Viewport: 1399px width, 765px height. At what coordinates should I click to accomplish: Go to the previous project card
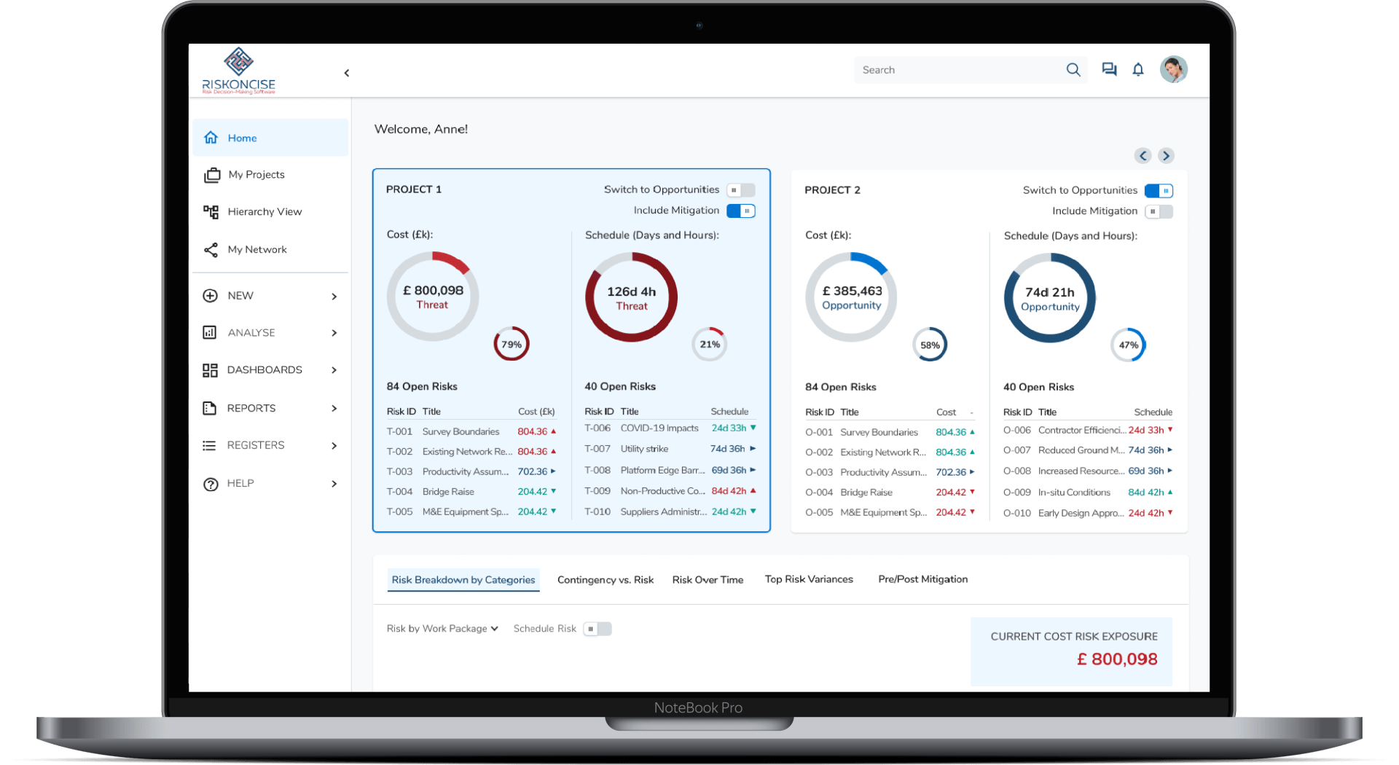click(x=1143, y=156)
